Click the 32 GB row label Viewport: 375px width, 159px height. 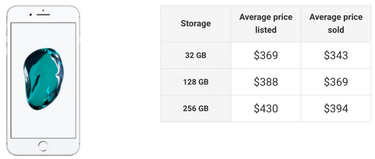pyautogui.click(x=196, y=55)
